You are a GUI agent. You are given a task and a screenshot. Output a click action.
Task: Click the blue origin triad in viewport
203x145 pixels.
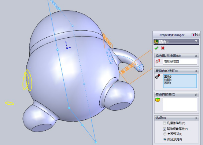pos(67,45)
